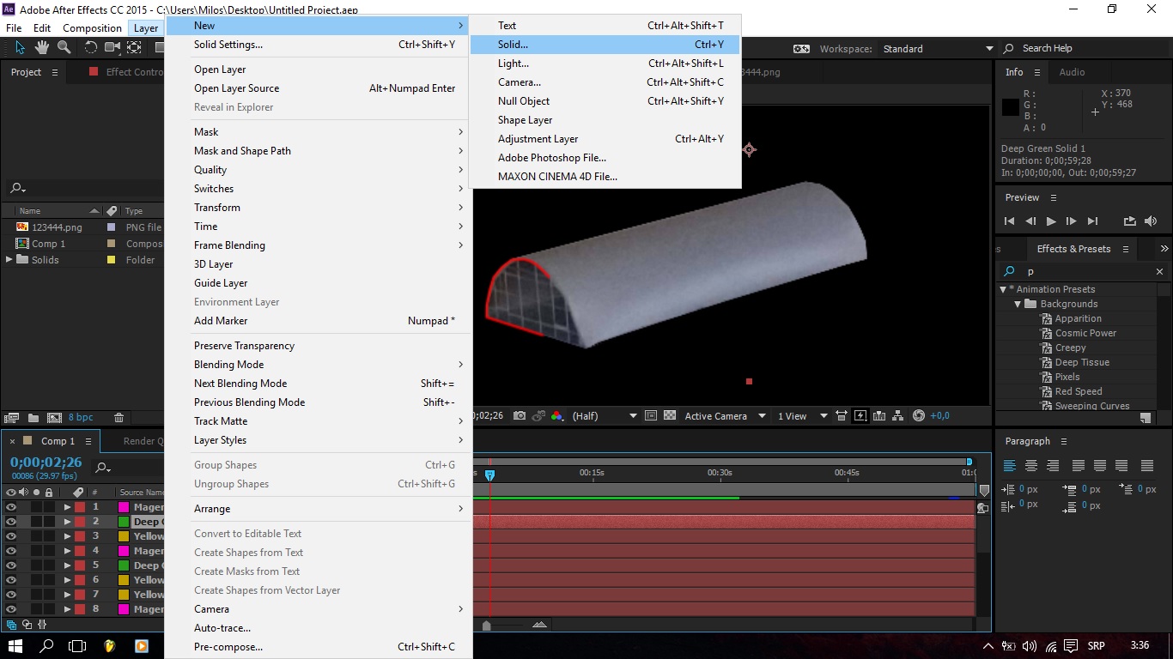1173x659 pixels.
Task: Open fast previews lightning icon
Action: (x=860, y=416)
